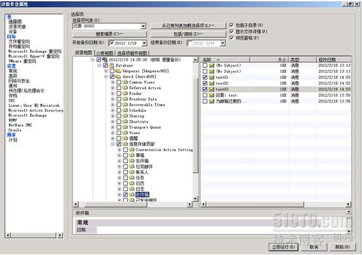Toggle the 预览窗格 checkbox
The width and height of the screenshot is (362, 255).
232,38
